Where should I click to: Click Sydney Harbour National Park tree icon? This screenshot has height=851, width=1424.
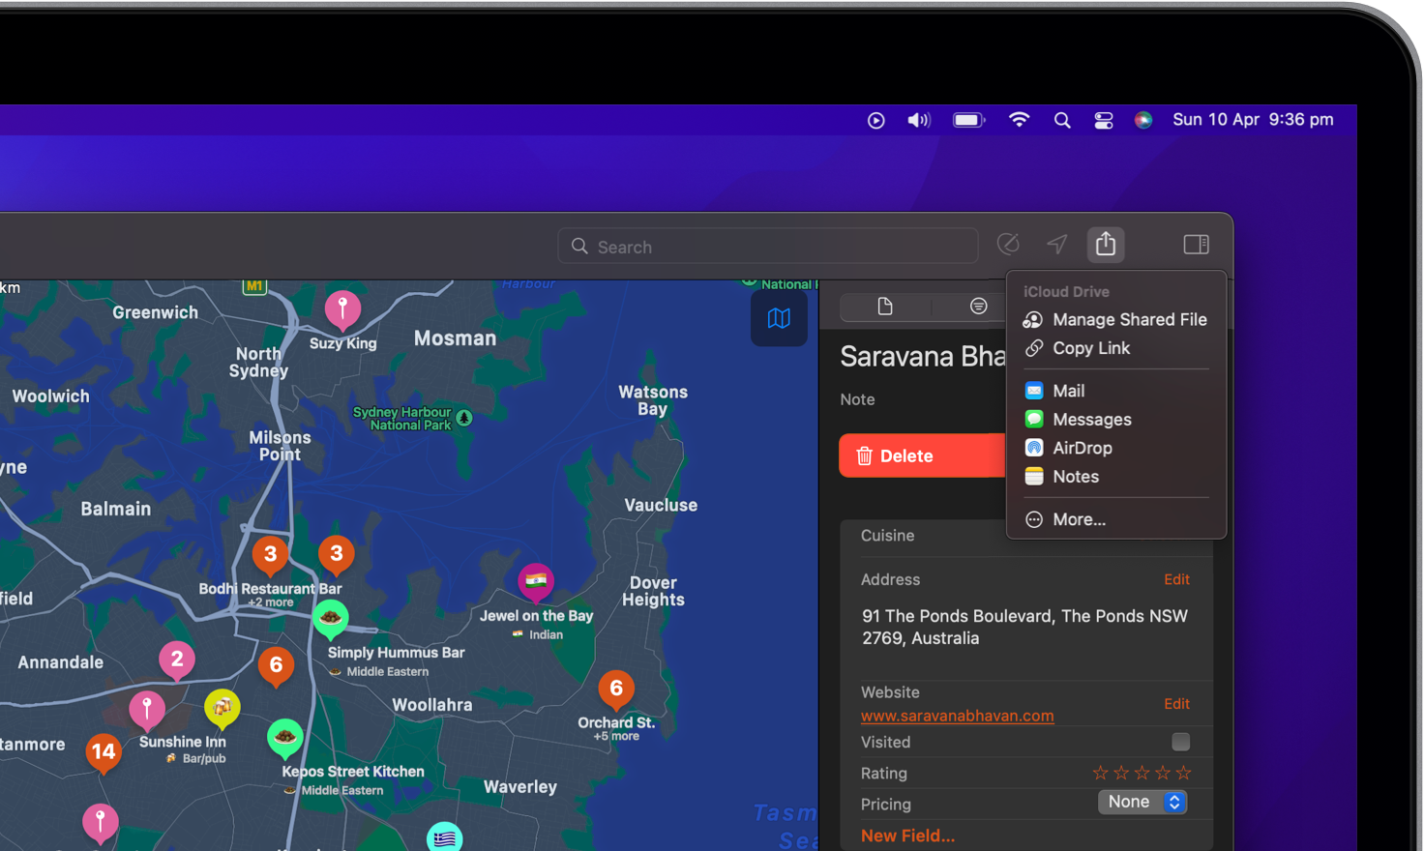click(x=464, y=418)
